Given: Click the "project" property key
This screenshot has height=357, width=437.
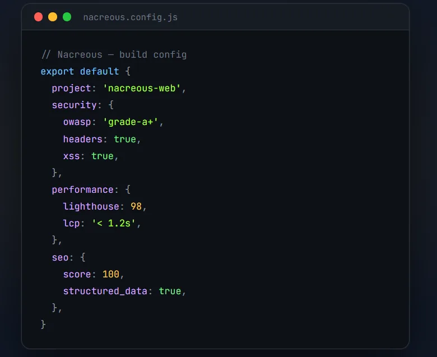Looking at the screenshot, I should (x=71, y=89).
